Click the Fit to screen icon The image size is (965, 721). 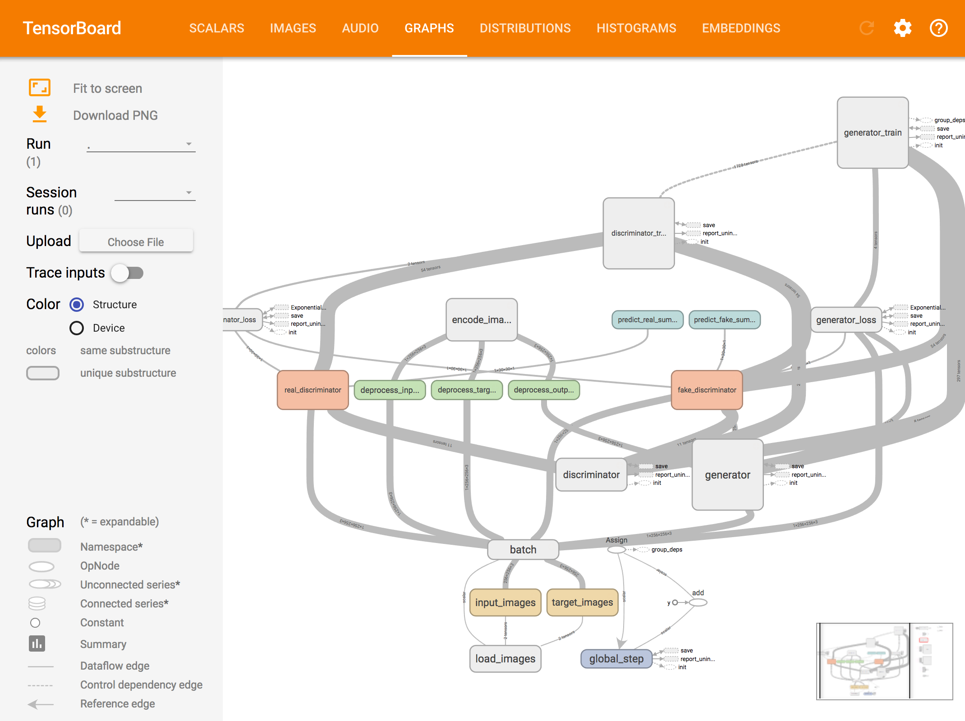click(40, 87)
